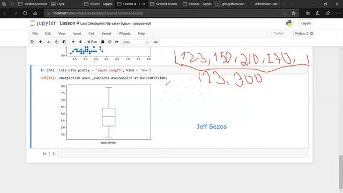343x193 pixels.
Task: Interrupt the kernel with stop icon
Action: tap(102, 42)
